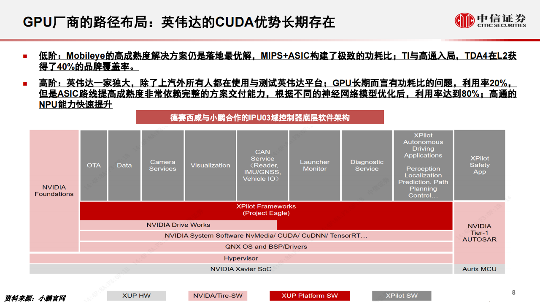Select the OTA block

point(94,166)
